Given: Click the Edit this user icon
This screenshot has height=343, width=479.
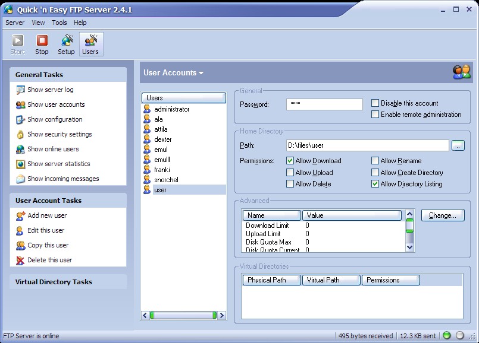Looking at the screenshot, I should click(x=20, y=231).
